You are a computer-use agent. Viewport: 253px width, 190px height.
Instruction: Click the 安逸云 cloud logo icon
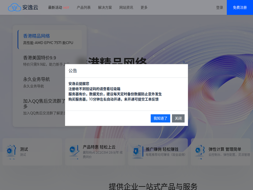click(x=15, y=7)
